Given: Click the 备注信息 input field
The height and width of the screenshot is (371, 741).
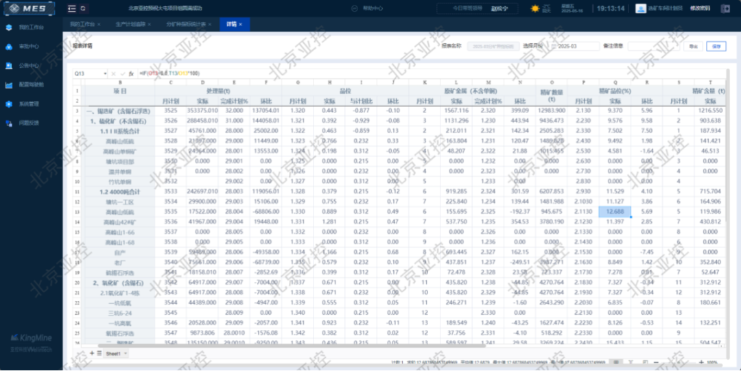Looking at the screenshot, I should tap(654, 47).
